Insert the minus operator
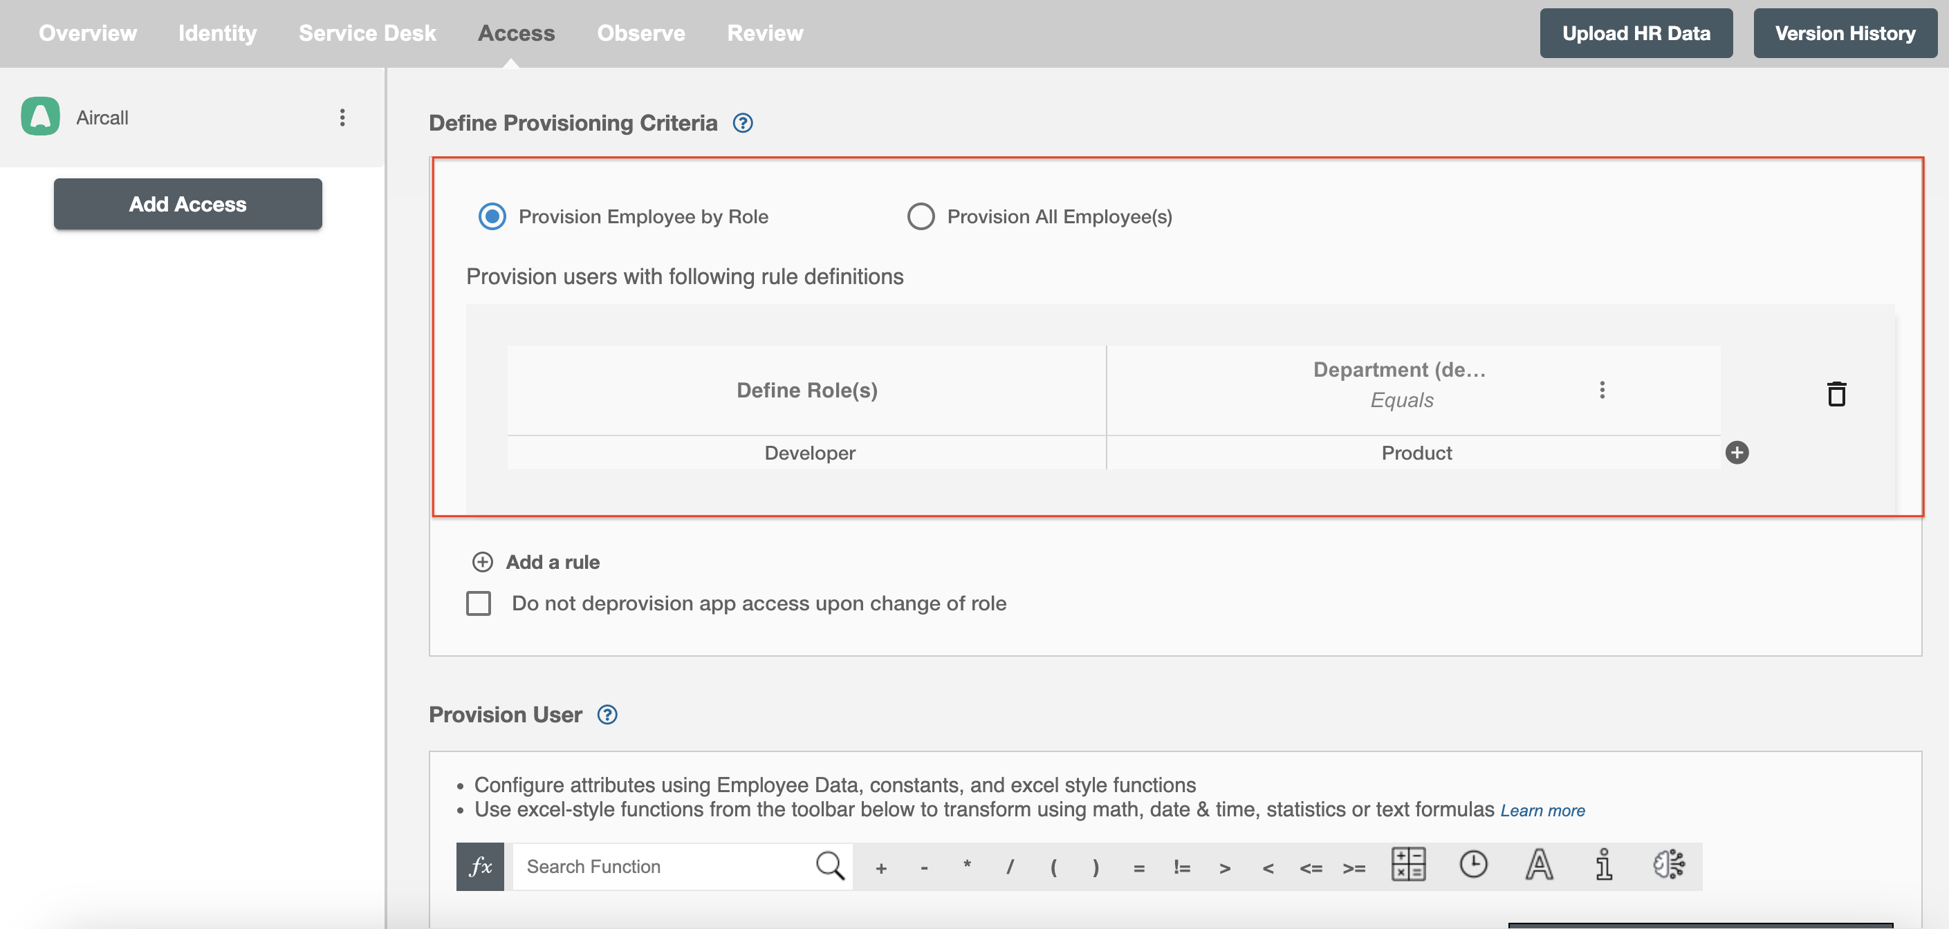This screenshot has height=929, width=1949. (x=924, y=869)
